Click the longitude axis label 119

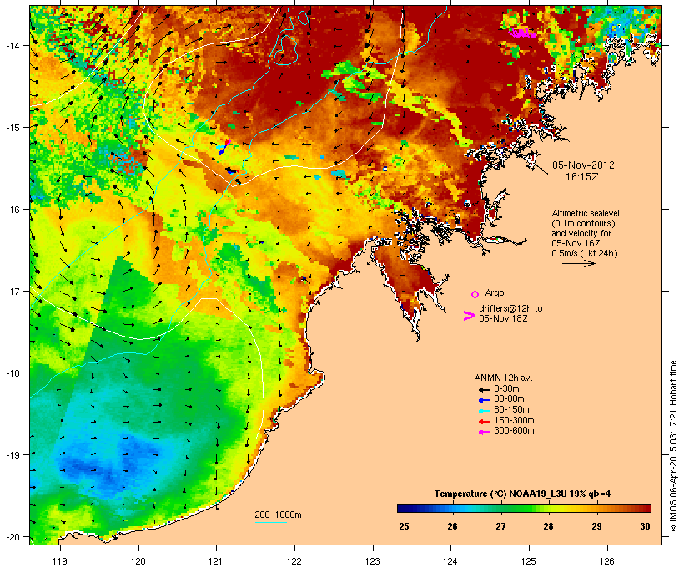click(x=60, y=561)
